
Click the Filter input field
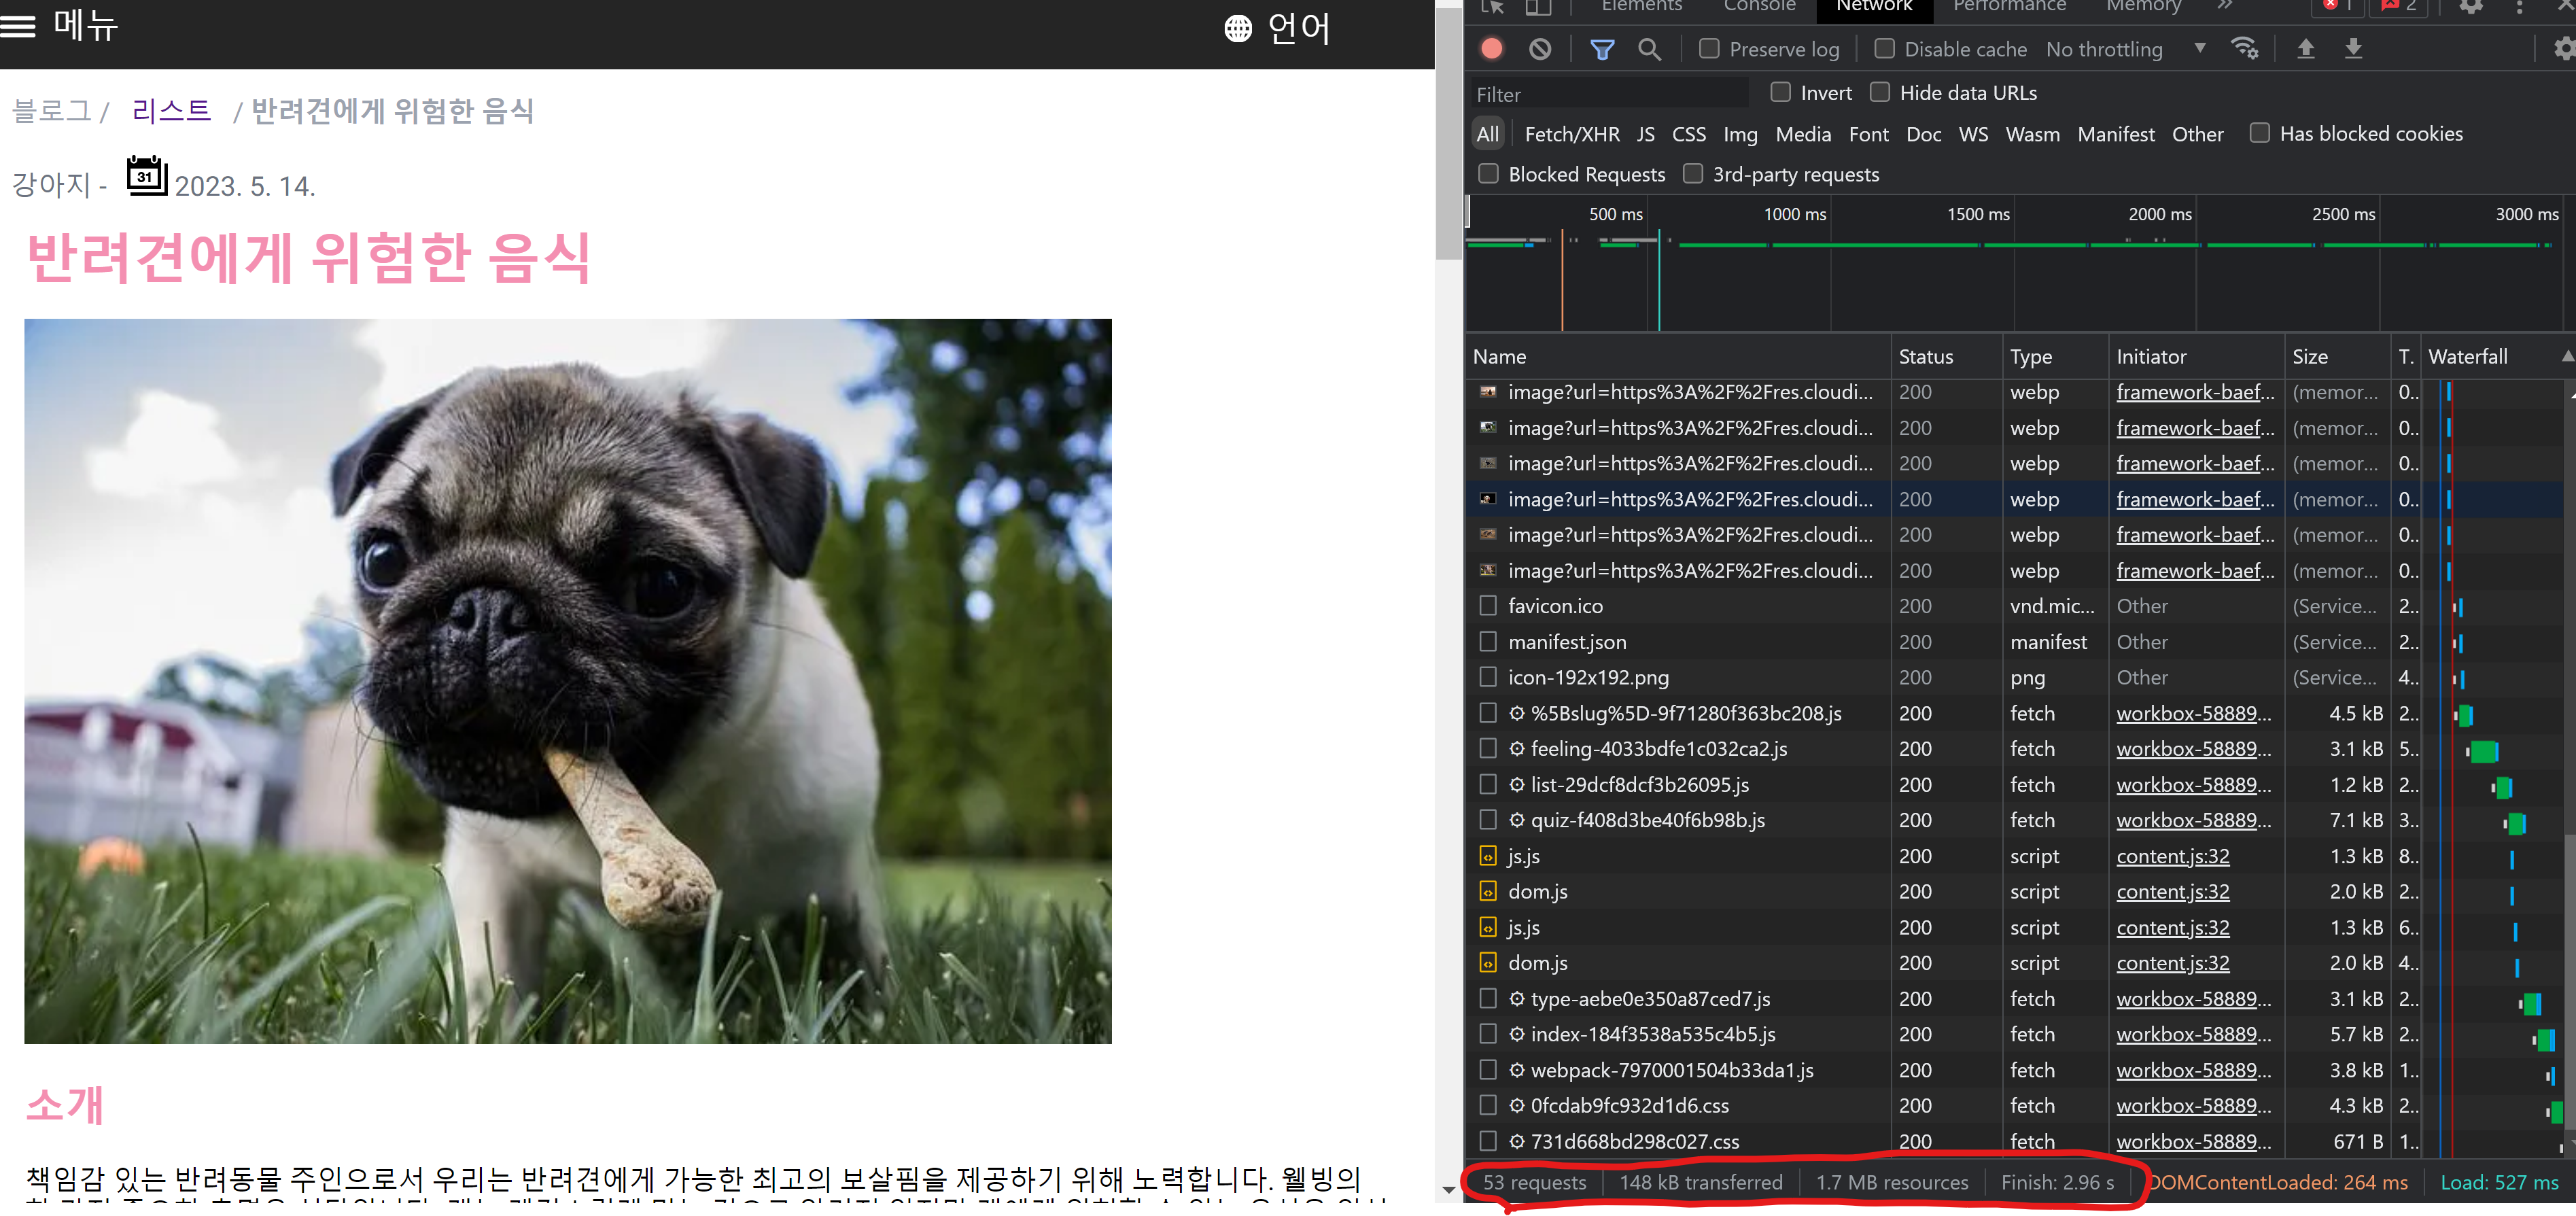1610,92
